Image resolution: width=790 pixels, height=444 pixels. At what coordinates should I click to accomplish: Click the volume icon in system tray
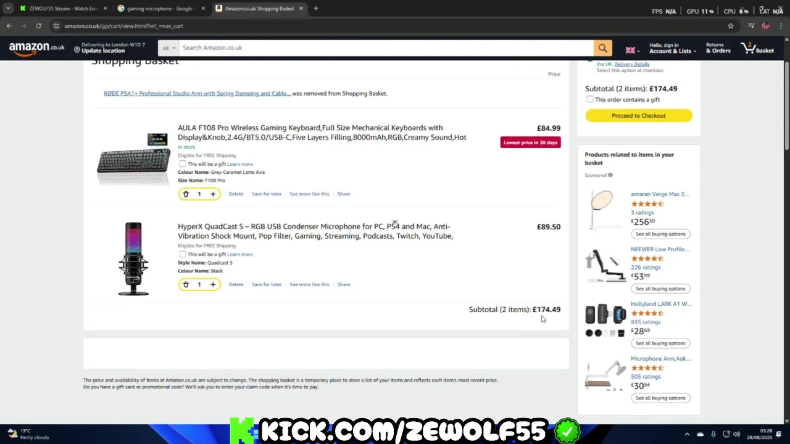[x=736, y=434]
